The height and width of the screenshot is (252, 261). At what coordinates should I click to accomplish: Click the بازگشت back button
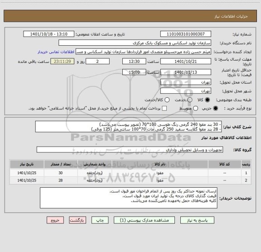tap(77, 220)
